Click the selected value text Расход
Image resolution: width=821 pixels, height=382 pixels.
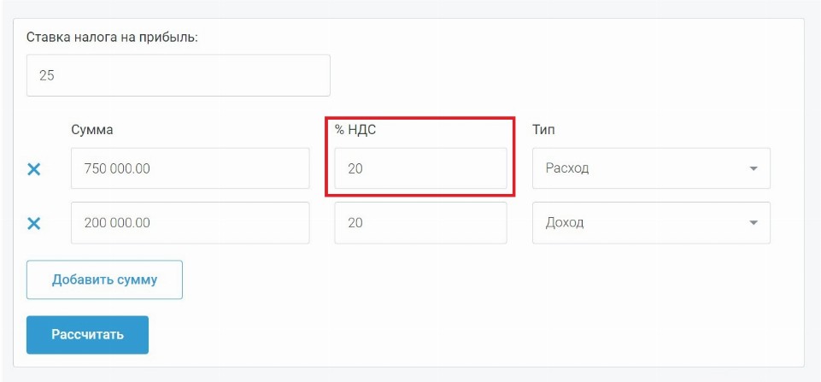click(x=567, y=169)
